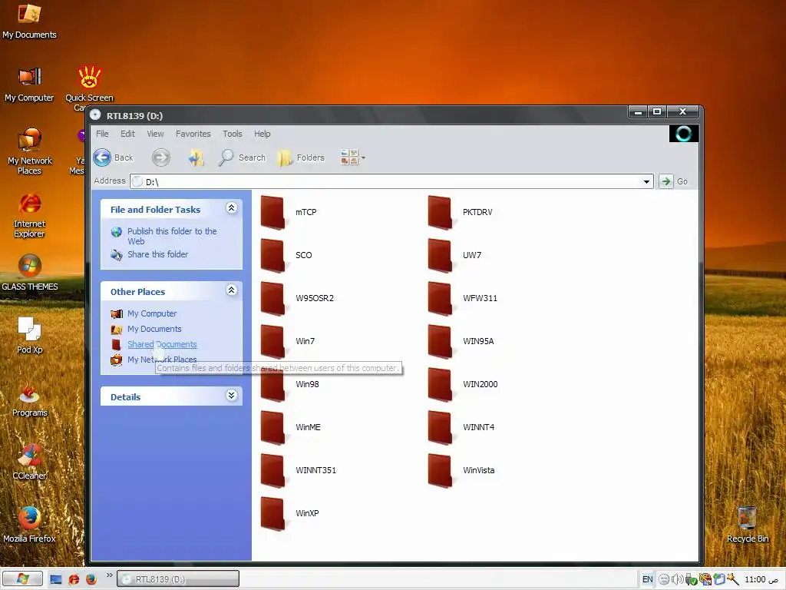Open Shared Documents link

point(162,344)
